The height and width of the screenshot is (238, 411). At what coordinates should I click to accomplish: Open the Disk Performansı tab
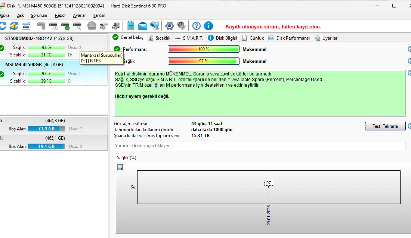coord(289,38)
